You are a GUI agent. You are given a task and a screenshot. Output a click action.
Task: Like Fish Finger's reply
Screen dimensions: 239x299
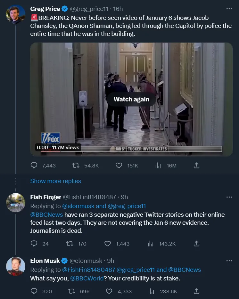coord(108,244)
